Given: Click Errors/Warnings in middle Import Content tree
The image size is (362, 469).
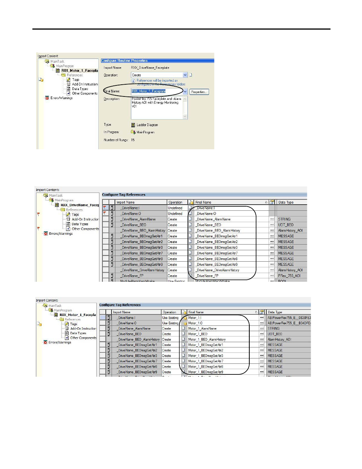Looking at the screenshot, I should pyautogui.click(x=61, y=234).
